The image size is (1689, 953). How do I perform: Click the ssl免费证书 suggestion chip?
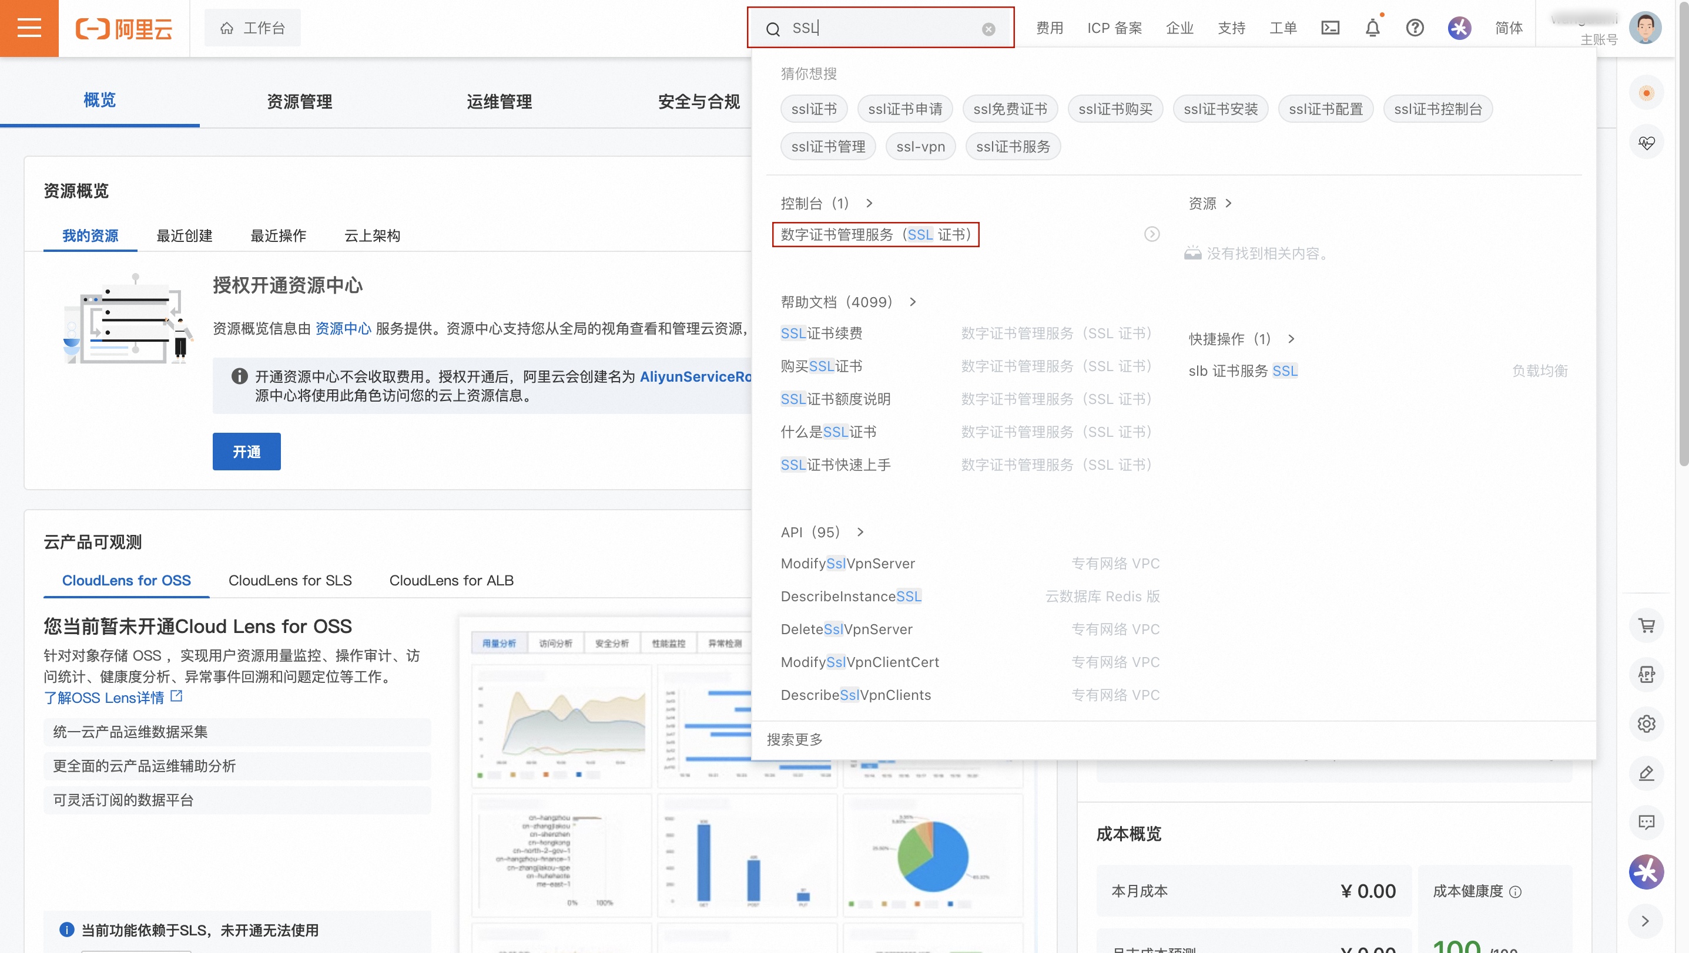click(x=1010, y=109)
